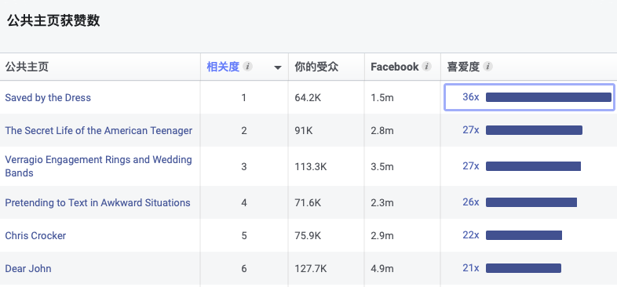
Task: Click the 公共主页获赞数 section title
Action: click(53, 20)
